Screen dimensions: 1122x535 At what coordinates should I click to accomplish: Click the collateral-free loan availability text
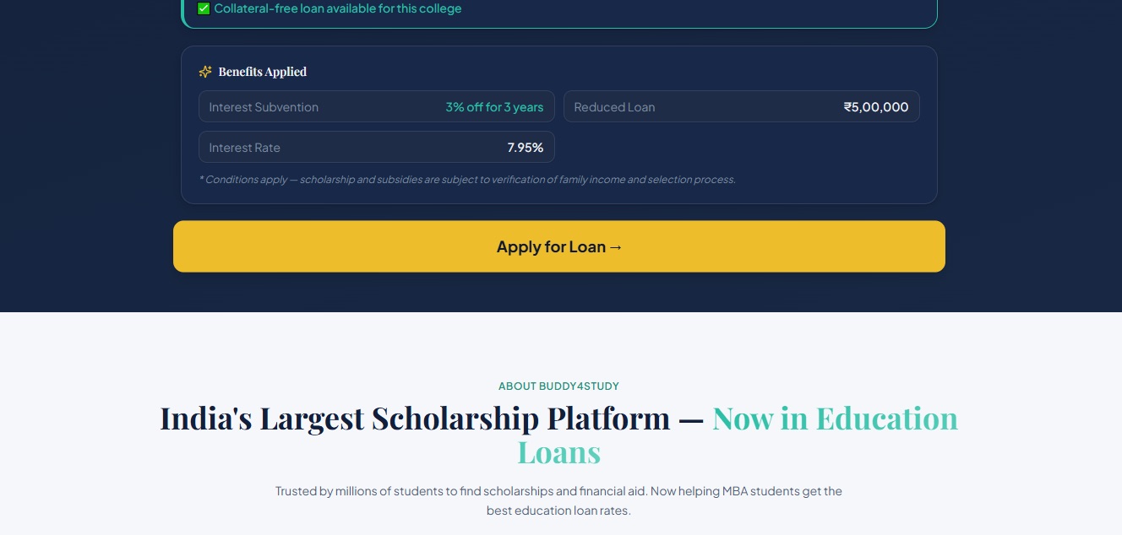coord(338,8)
